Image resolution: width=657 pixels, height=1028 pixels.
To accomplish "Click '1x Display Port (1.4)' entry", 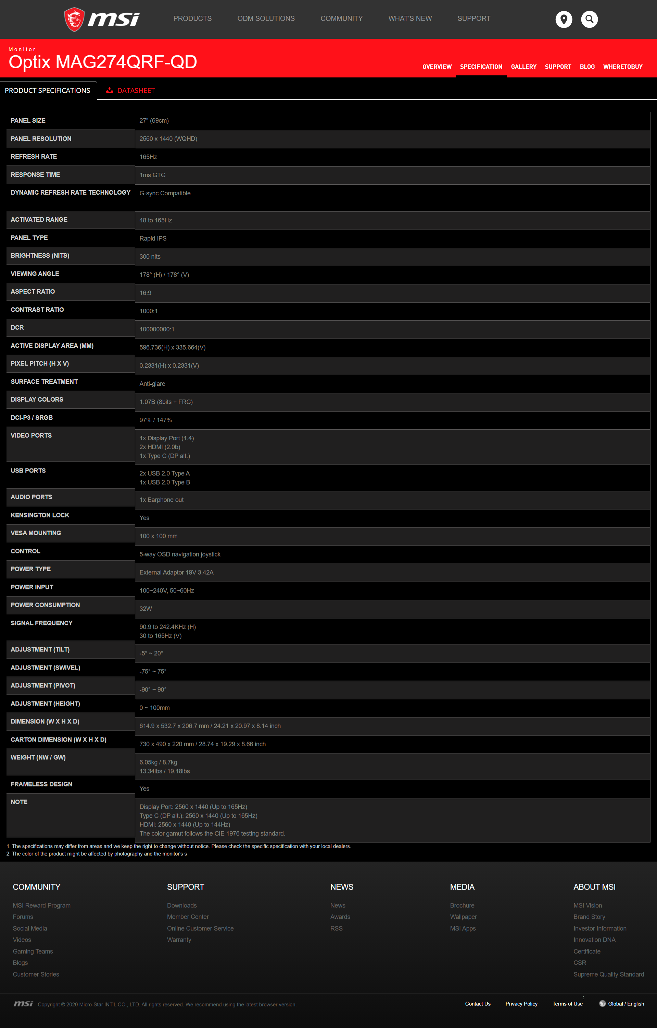I will [166, 438].
